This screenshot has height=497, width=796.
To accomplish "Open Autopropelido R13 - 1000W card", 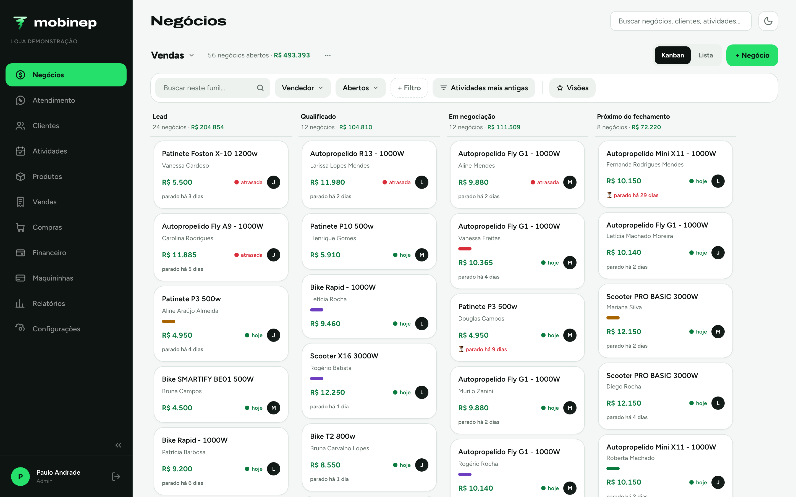I will pyautogui.click(x=369, y=175).
